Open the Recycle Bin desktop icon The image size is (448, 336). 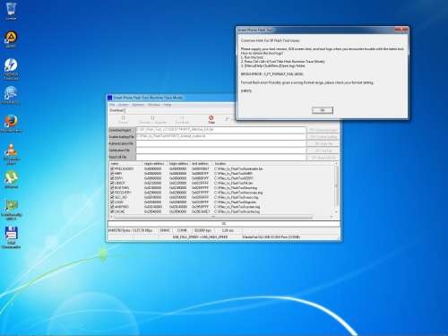click(11, 11)
